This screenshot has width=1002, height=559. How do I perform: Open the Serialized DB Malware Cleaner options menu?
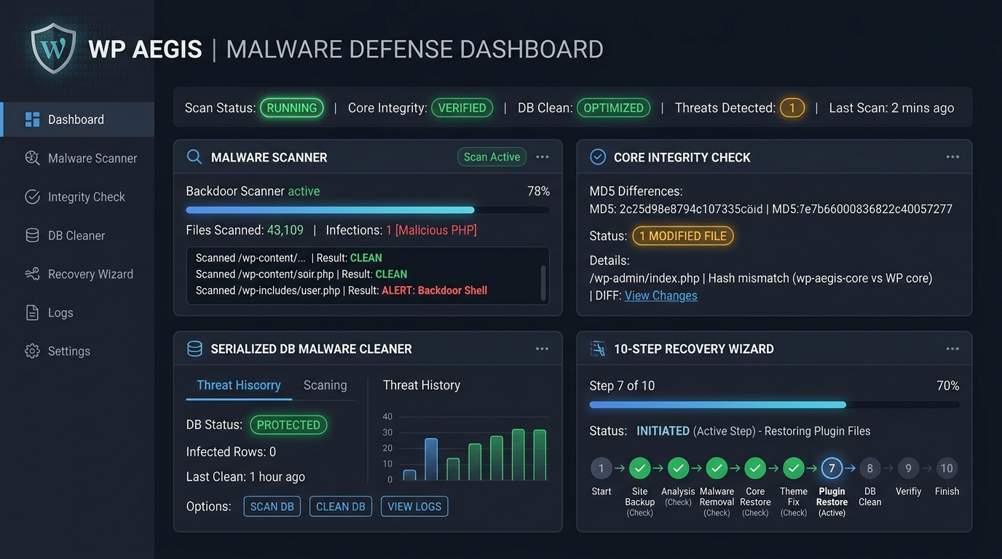[x=543, y=349]
